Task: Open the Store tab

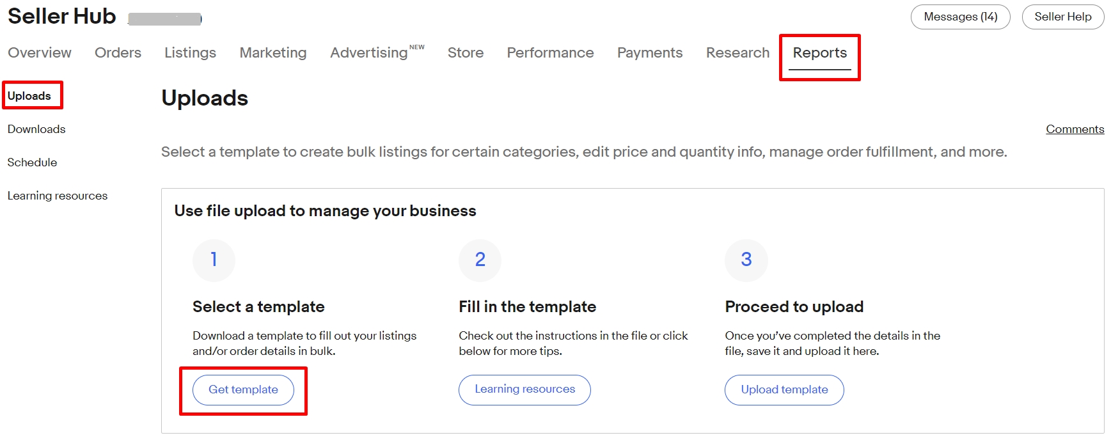Action: point(465,53)
